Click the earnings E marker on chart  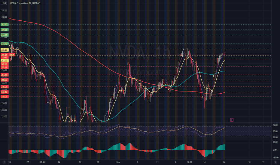pyautogui.click(x=232, y=120)
